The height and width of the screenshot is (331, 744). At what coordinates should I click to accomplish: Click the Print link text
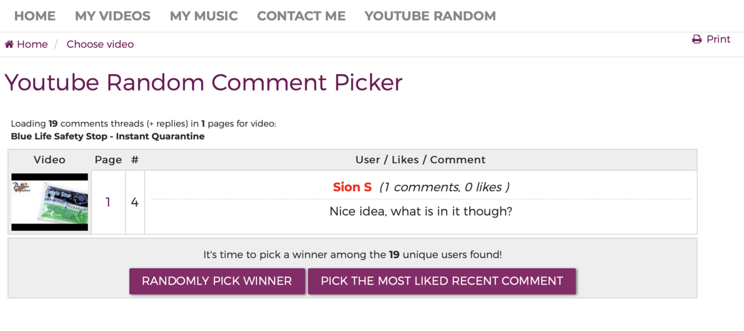[718, 39]
